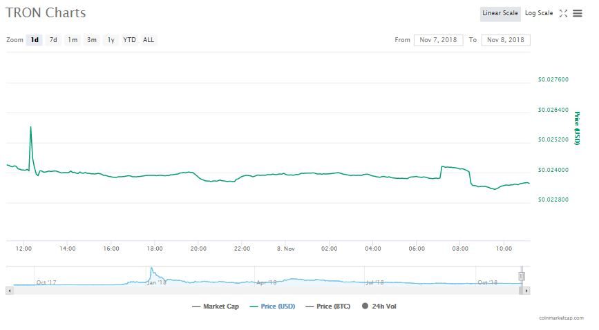Click Jan '18 in the navigator

pos(157,282)
